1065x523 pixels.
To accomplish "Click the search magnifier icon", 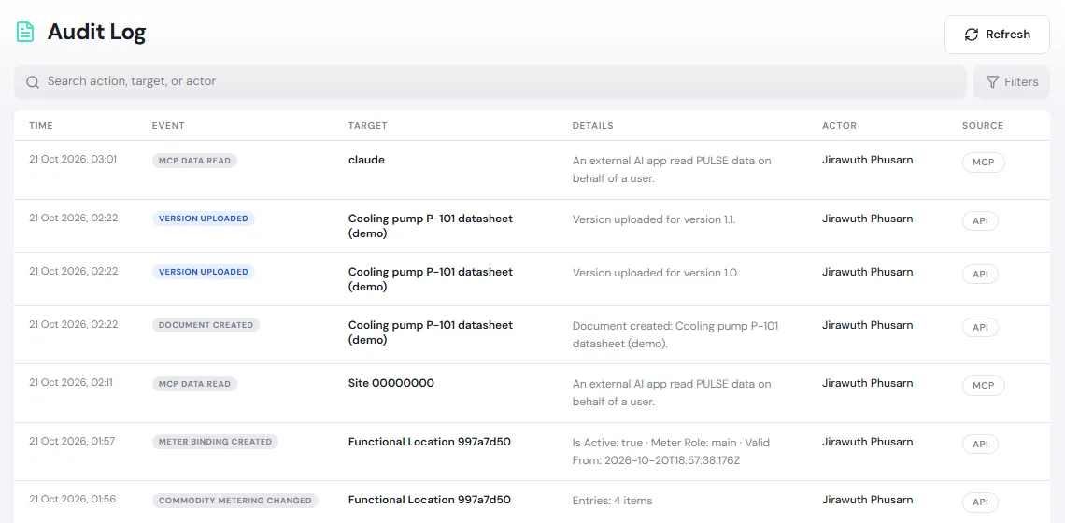I will (x=32, y=82).
